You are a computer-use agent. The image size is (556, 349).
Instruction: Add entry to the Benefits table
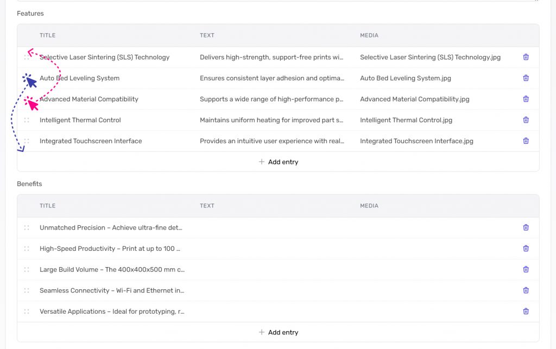pos(278,332)
